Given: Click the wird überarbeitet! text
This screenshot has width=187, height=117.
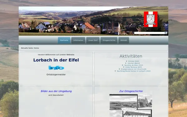Looking at the screenshot, I should coord(56,95).
